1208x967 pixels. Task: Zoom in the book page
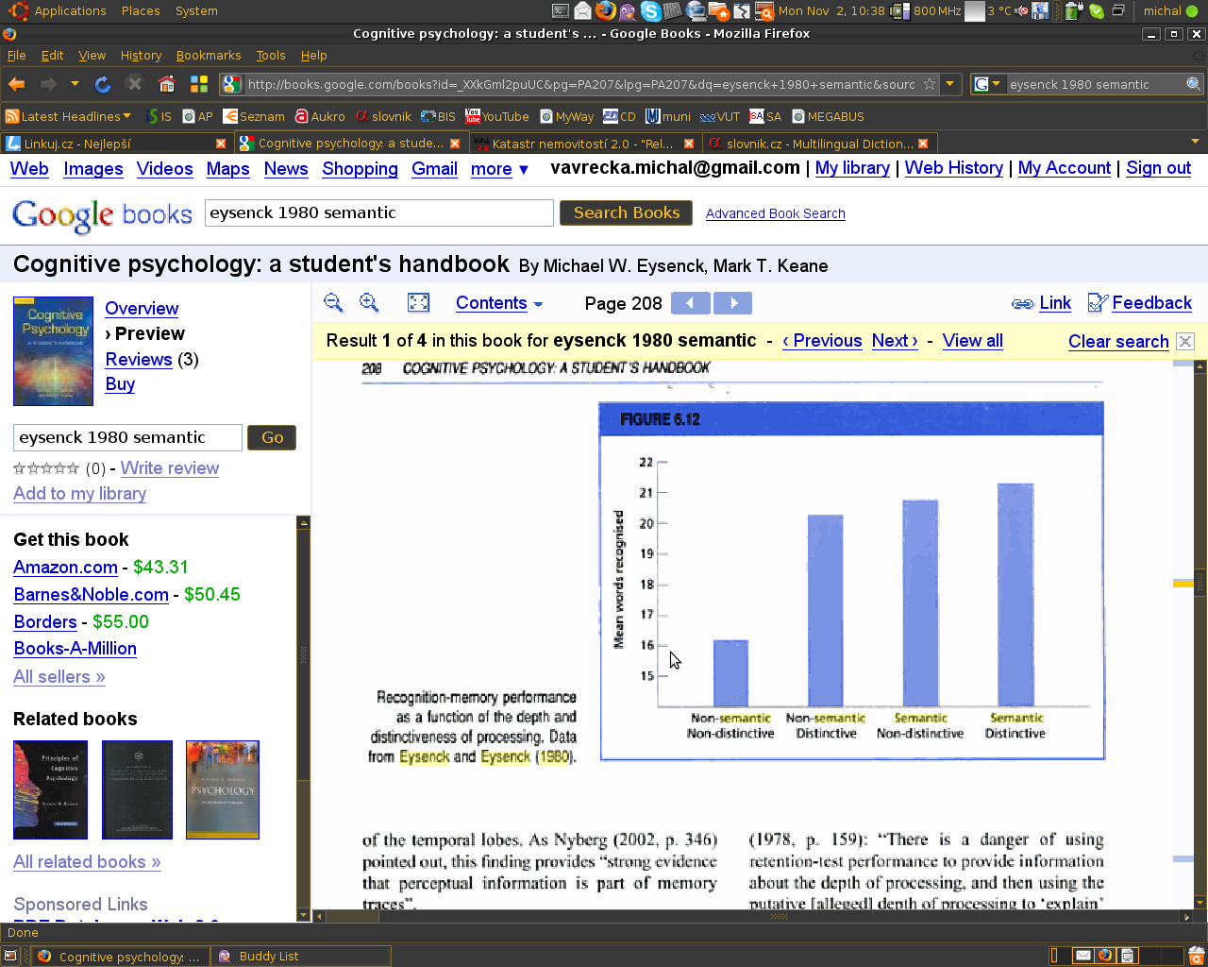coord(369,302)
